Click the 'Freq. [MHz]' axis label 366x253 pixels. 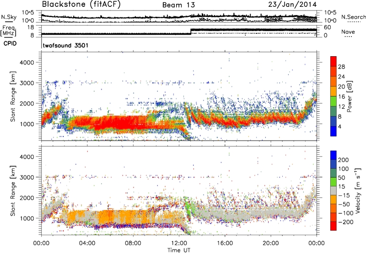(8, 31)
